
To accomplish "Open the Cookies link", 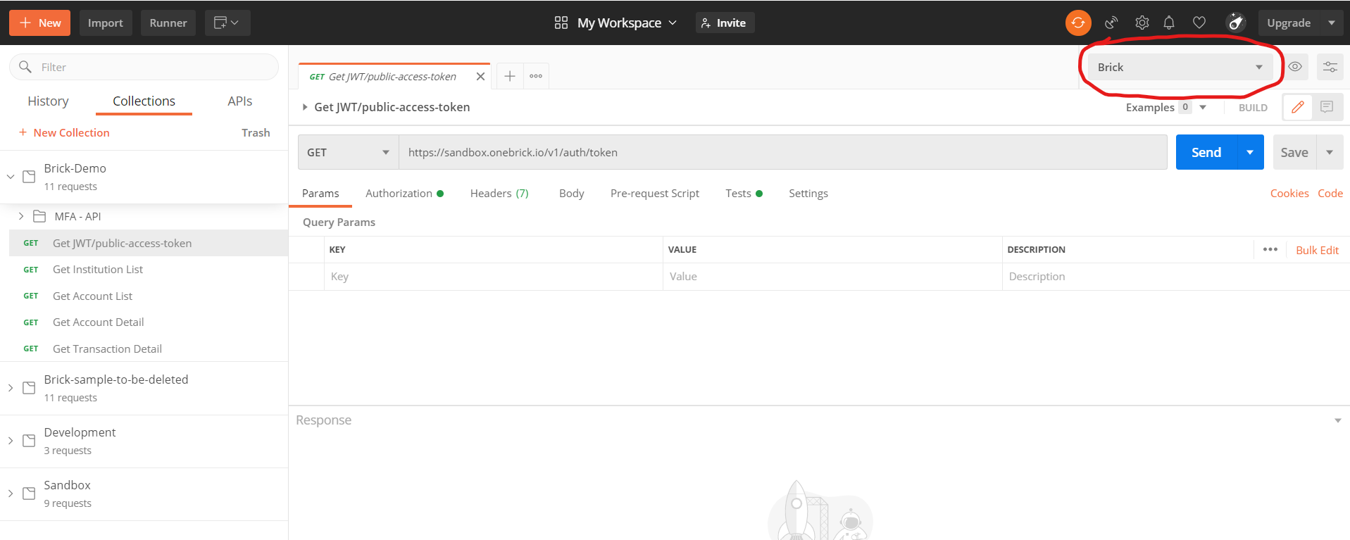I will (1289, 193).
